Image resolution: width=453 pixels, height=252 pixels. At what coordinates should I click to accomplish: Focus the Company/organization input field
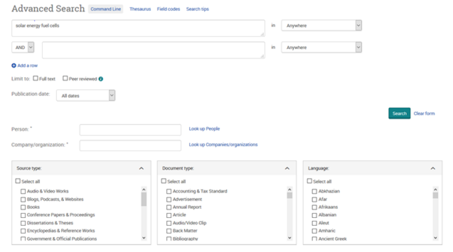click(130, 146)
